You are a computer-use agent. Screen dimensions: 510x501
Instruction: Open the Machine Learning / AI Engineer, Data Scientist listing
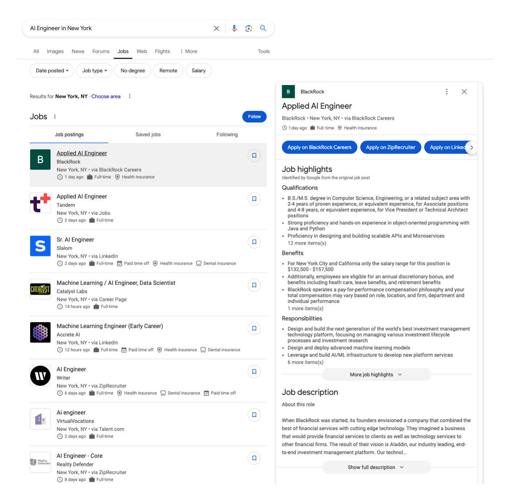tap(116, 283)
